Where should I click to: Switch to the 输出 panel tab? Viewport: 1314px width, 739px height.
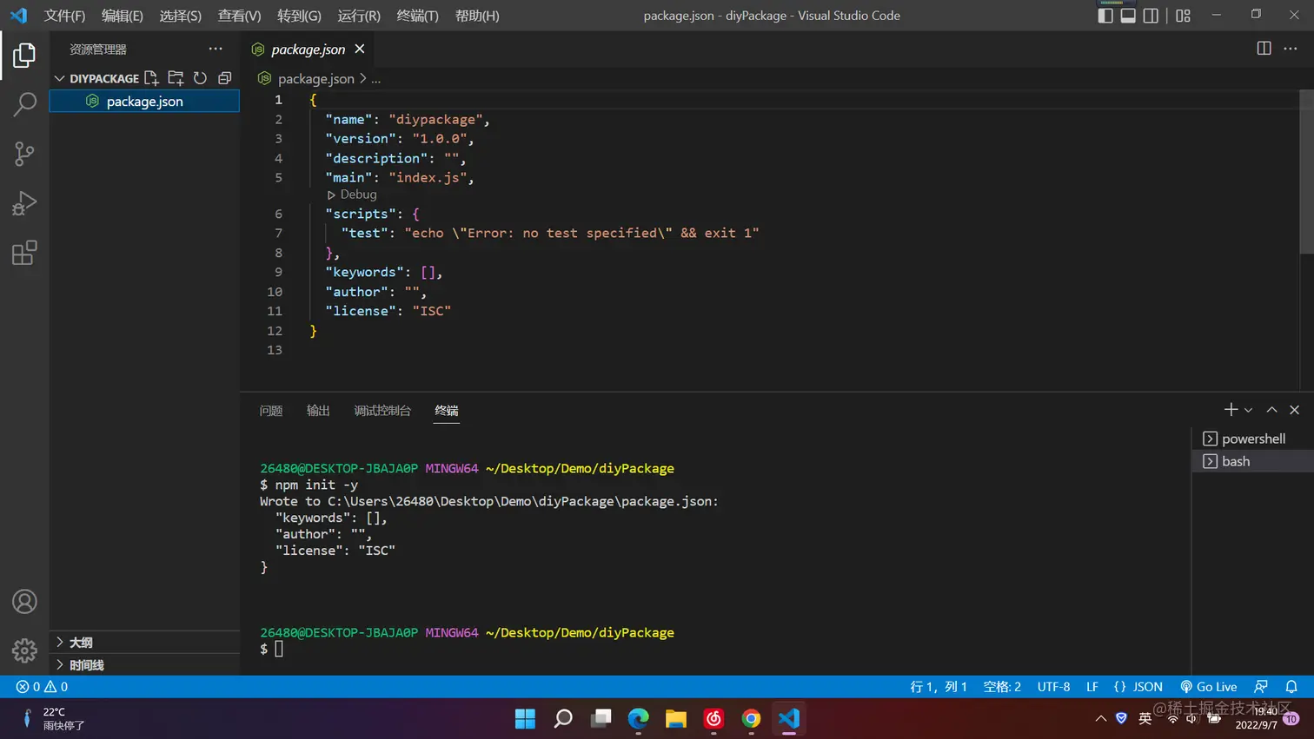(318, 410)
